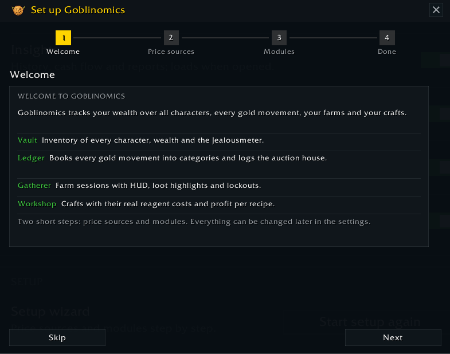
Task: Click the two short steps hint text
Action: pyautogui.click(x=194, y=222)
